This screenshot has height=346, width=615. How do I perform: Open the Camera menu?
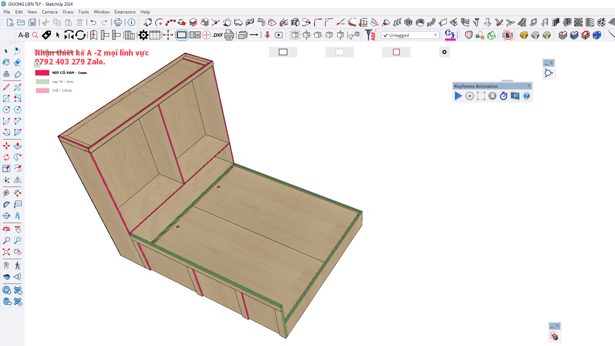pyautogui.click(x=50, y=12)
